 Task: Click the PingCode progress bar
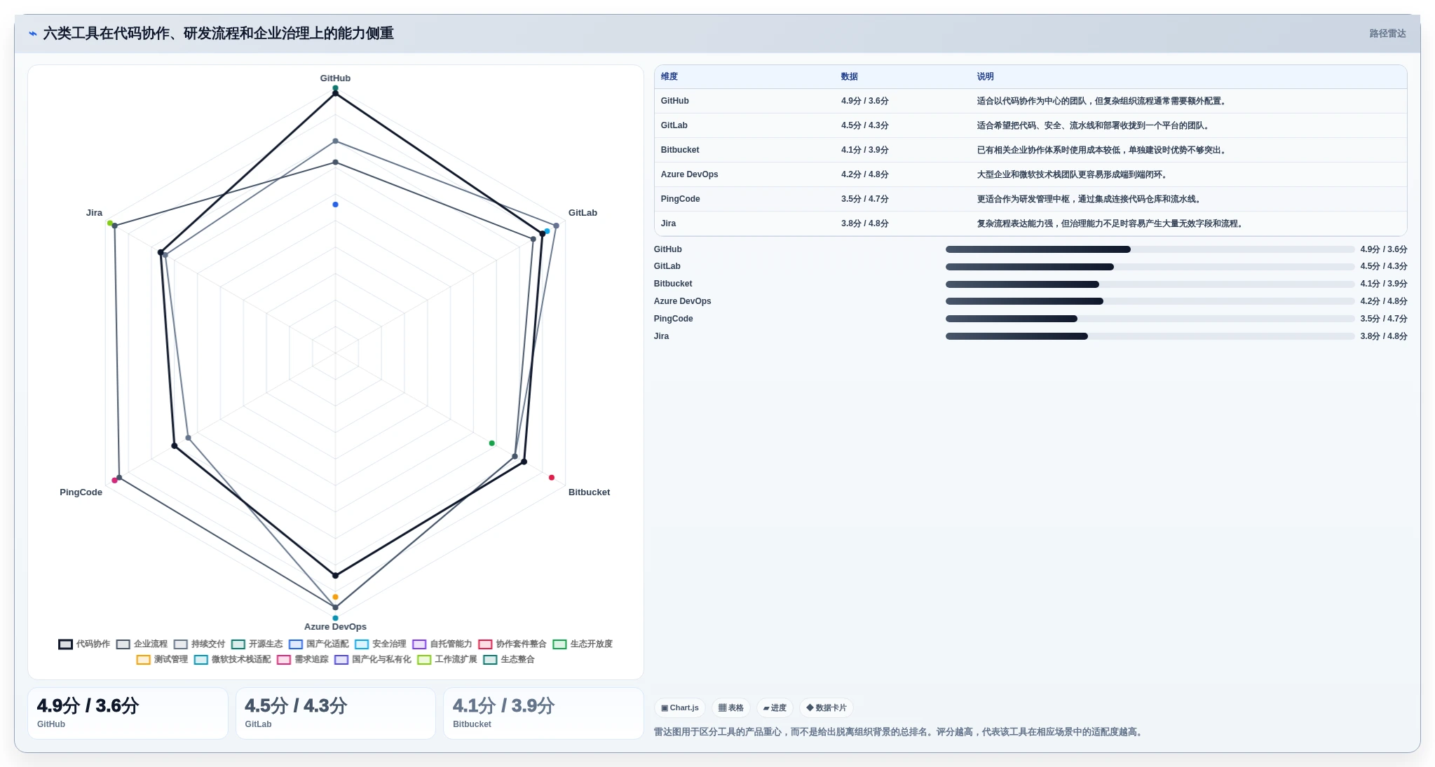point(1150,319)
